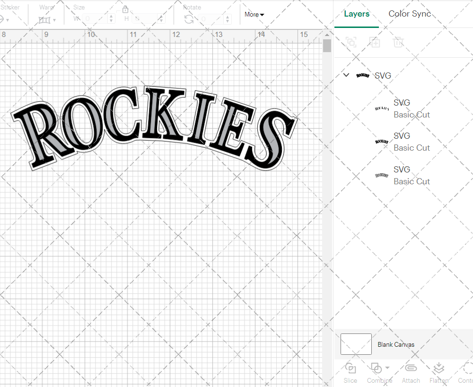This screenshot has height=387, width=473.
Task: Click the width stepper arrows
Action: click(111, 19)
